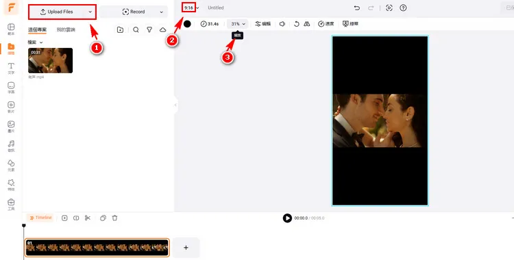Open the Subtitle panel in sidebar

tap(11, 88)
